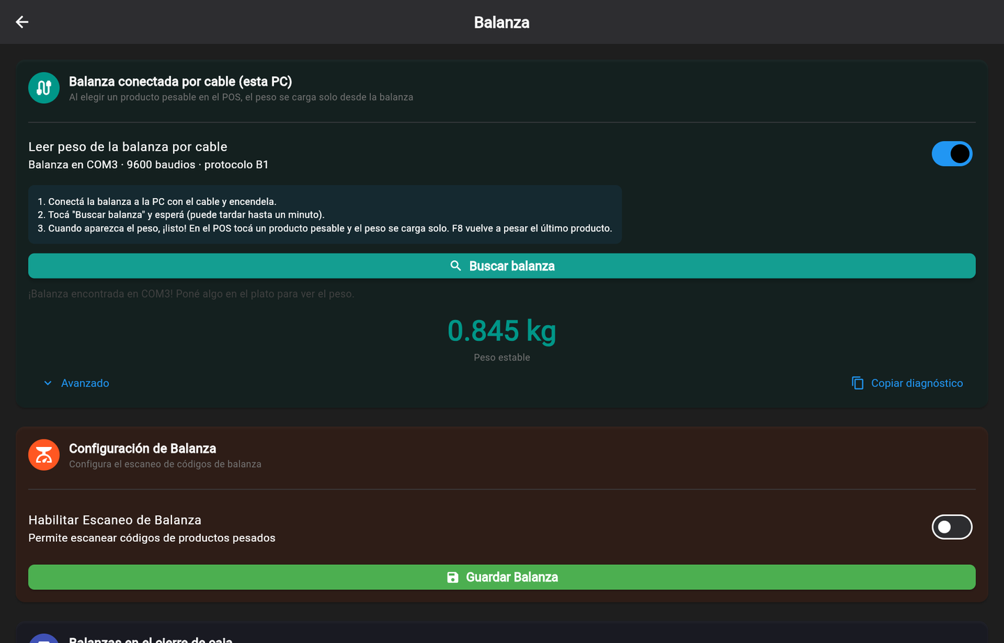This screenshot has width=1004, height=643.
Task: Click instruction step 3 mentioning F8
Action: (x=325, y=228)
